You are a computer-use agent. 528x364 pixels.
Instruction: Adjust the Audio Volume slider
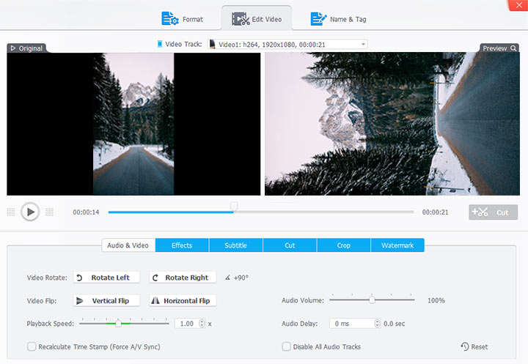click(372, 300)
